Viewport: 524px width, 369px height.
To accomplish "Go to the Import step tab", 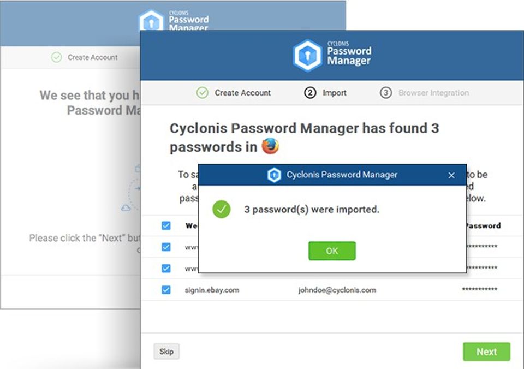I will [x=334, y=93].
